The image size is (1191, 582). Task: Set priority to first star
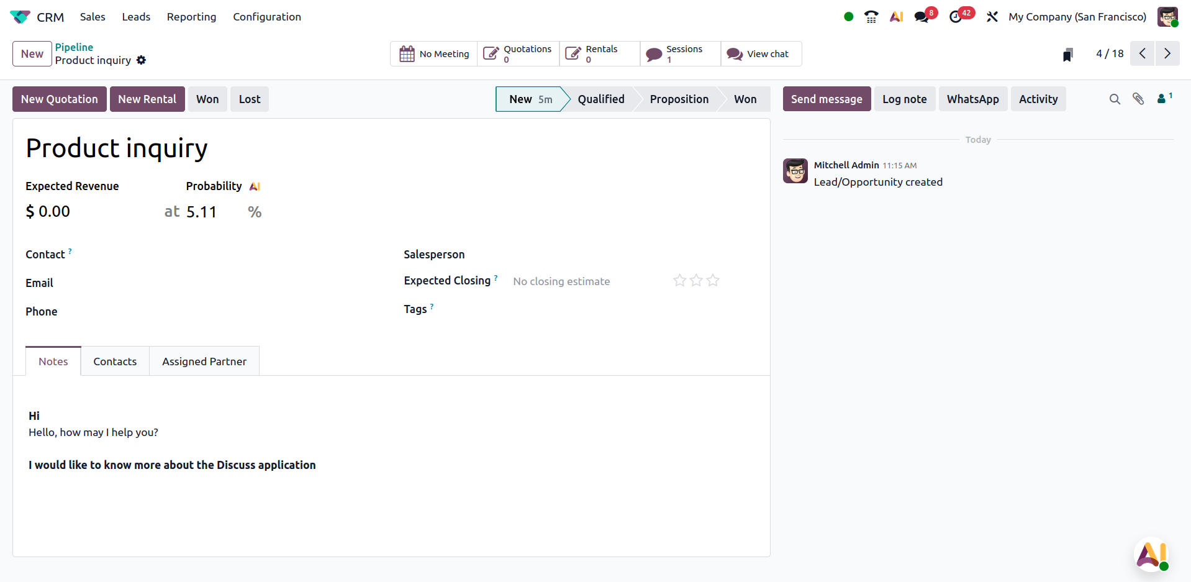(x=679, y=281)
